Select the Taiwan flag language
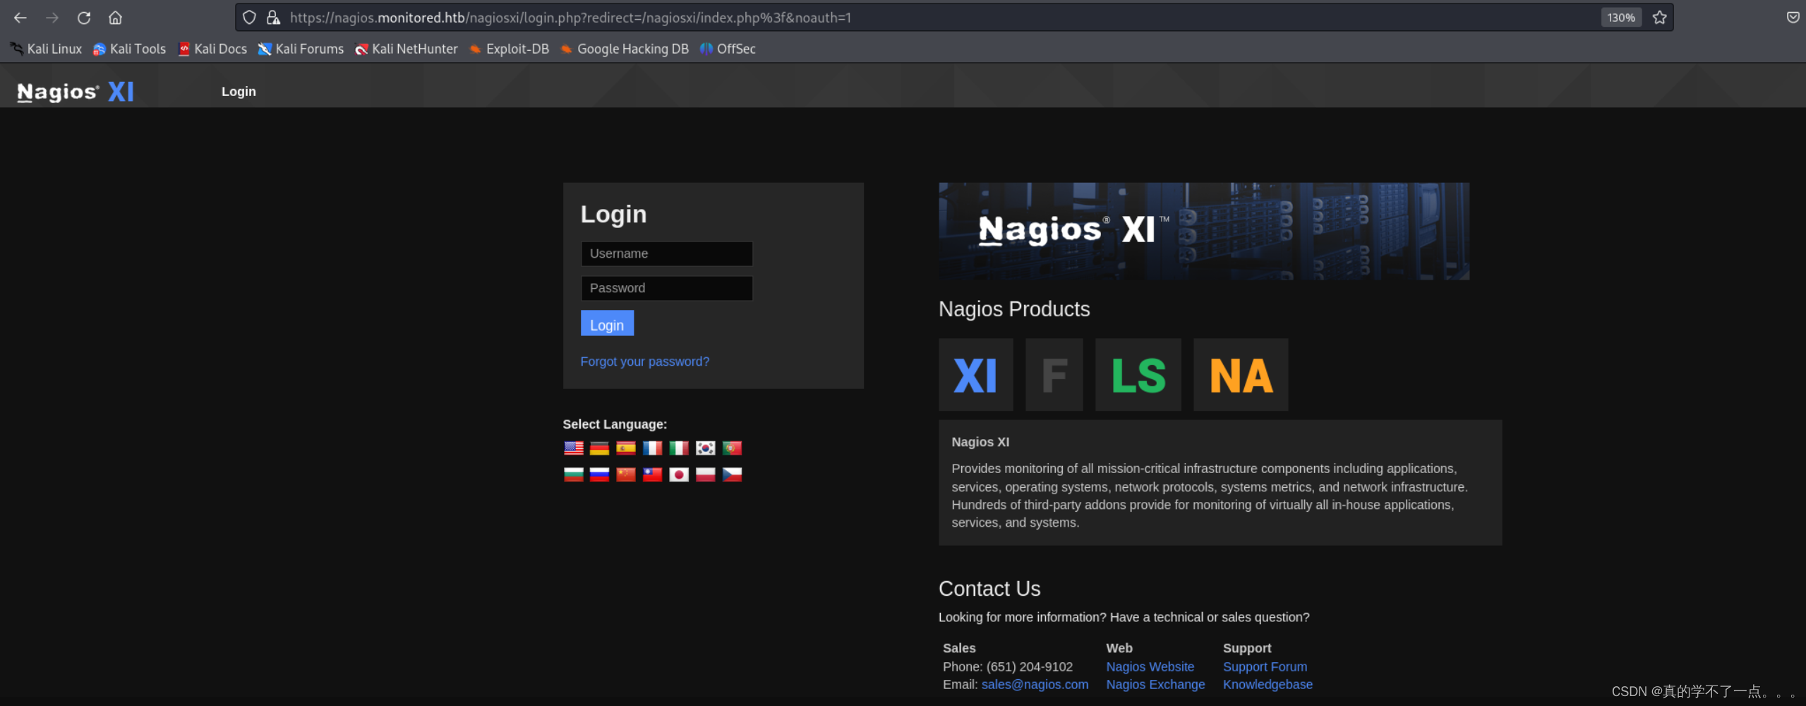The image size is (1806, 706). pyautogui.click(x=652, y=474)
